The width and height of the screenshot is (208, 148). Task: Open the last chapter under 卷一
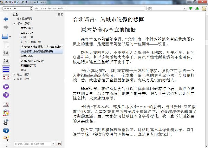pos(24,70)
